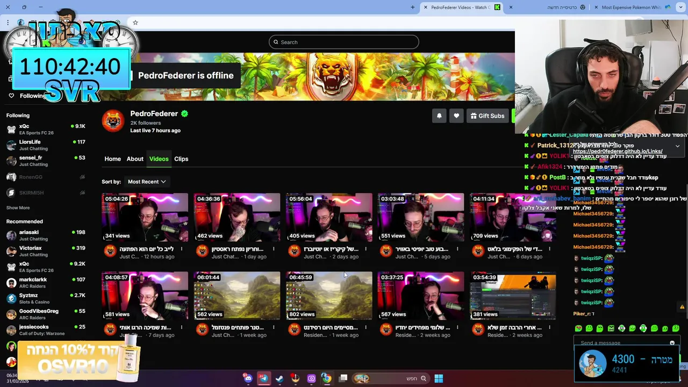Switch to the PedroFederer Videos browser tab
Screen dimensions: 688x387
[x=461, y=8]
